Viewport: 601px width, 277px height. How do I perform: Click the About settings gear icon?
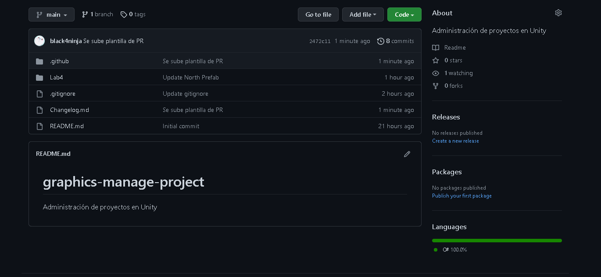tap(558, 13)
